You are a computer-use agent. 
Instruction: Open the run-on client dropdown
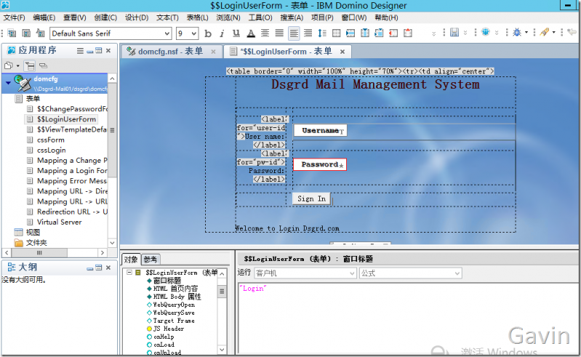pos(305,273)
